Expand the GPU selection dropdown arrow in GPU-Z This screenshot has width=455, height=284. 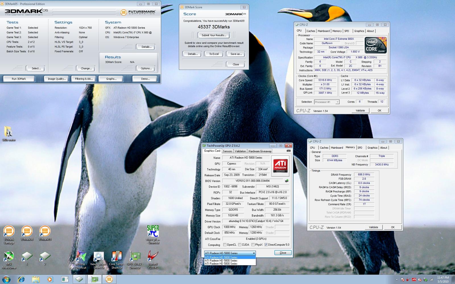(254, 253)
